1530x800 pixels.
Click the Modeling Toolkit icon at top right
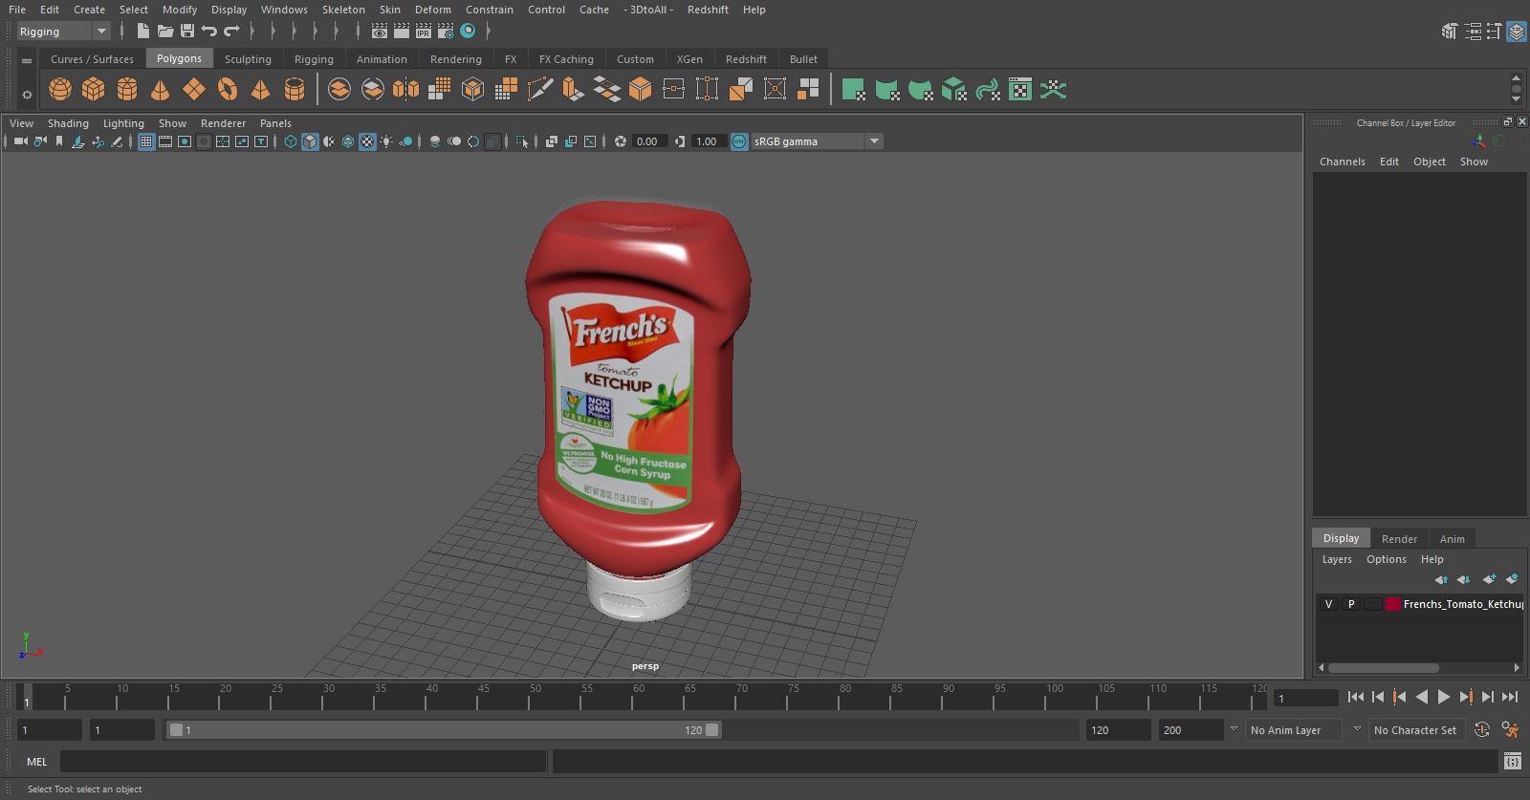pyautogui.click(x=1450, y=32)
